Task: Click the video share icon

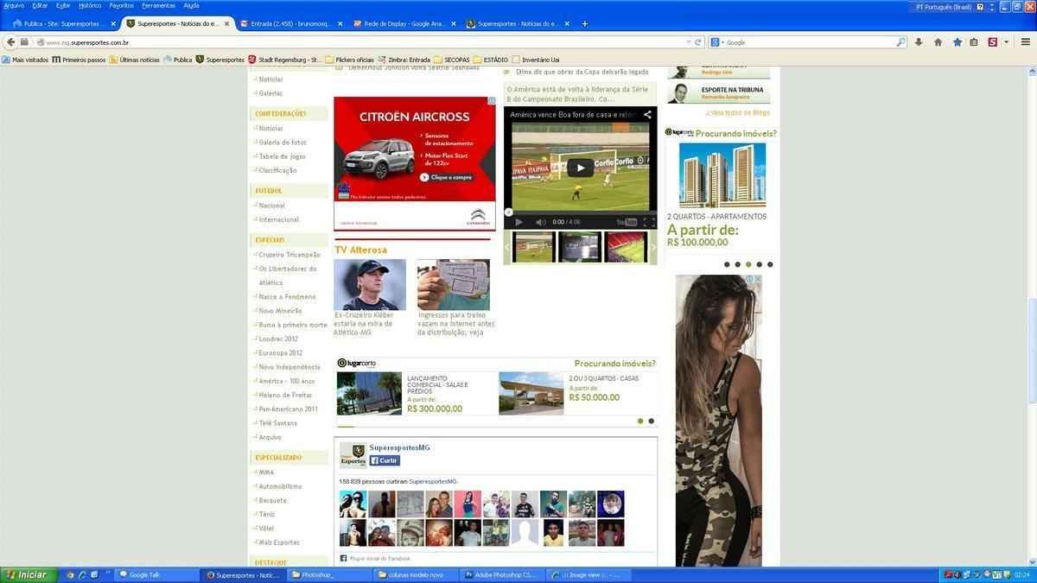Action: tap(647, 114)
